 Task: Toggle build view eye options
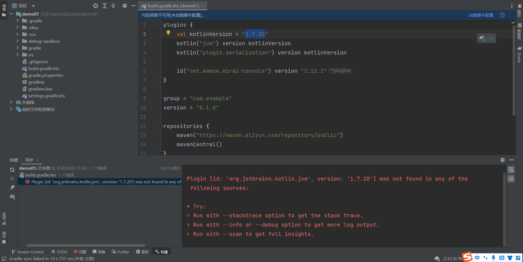[x=12, y=197]
